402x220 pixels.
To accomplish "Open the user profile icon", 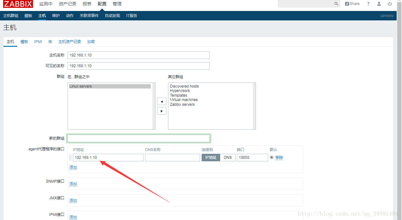I will (x=379, y=4).
